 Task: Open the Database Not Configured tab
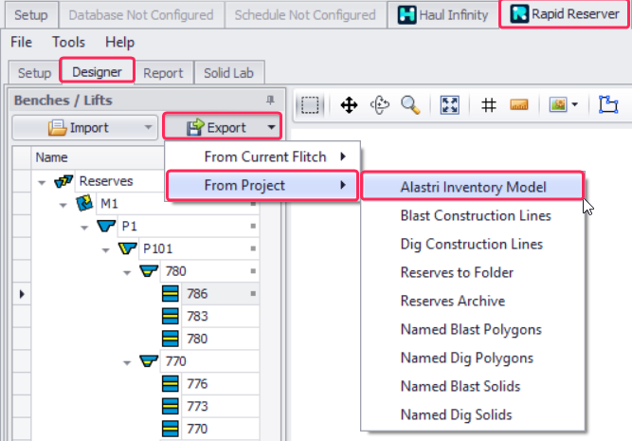click(x=141, y=15)
